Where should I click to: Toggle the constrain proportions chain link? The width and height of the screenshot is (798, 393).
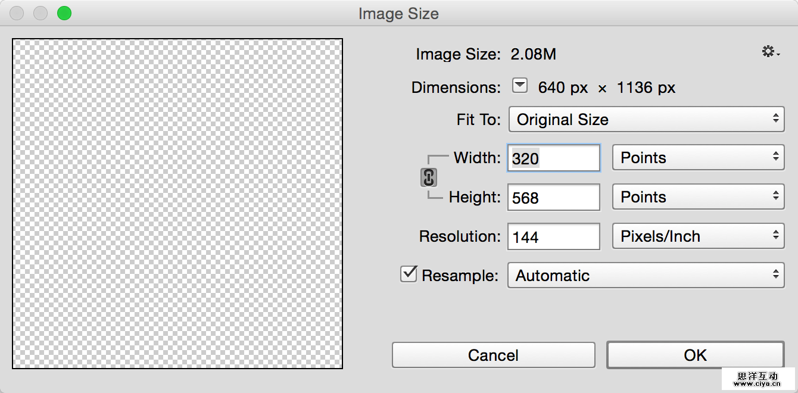pos(429,177)
